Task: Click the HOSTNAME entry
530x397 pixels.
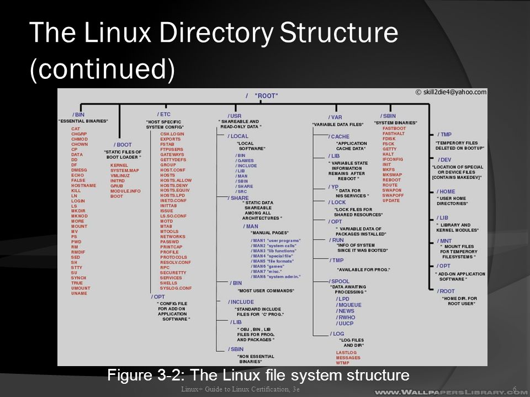Action: (x=83, y=185)
